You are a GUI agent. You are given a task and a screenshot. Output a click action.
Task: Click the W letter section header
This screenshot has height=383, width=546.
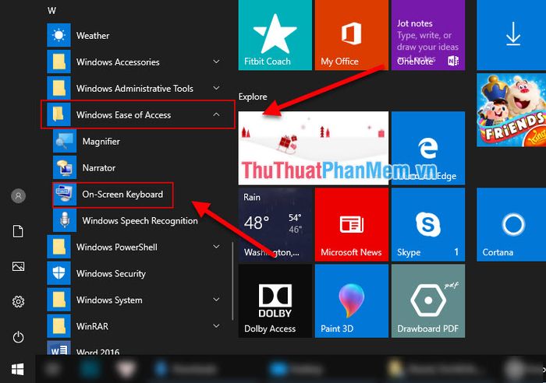[51, 10]
